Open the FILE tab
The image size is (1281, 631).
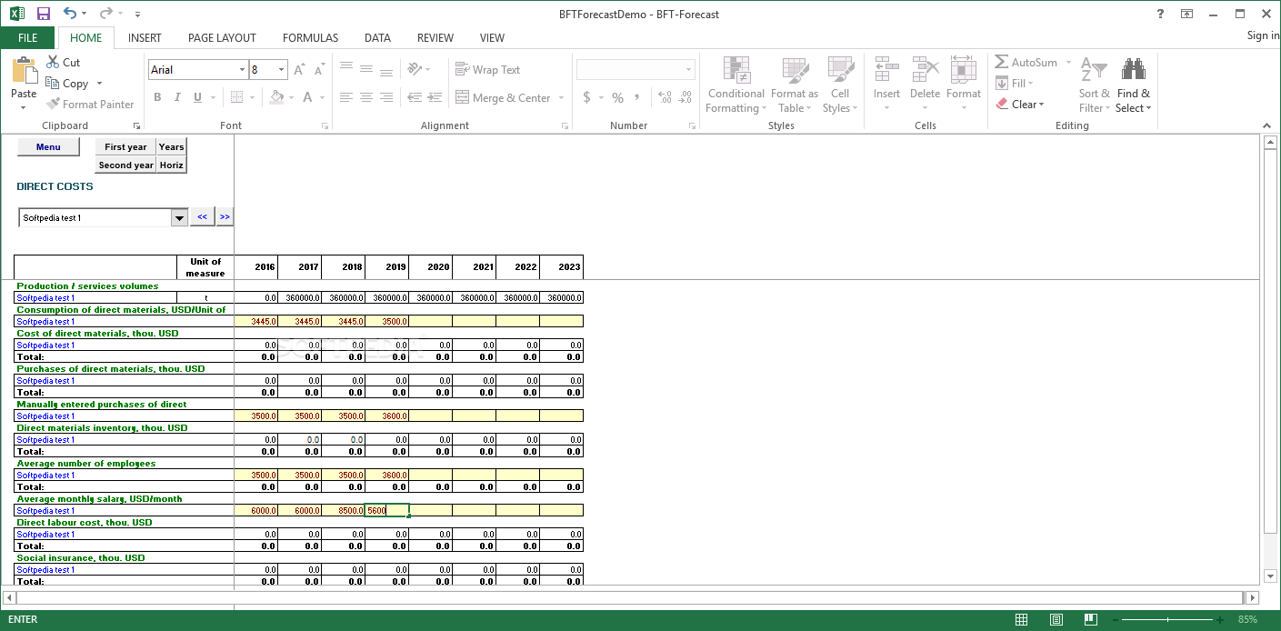coord(28,37)
